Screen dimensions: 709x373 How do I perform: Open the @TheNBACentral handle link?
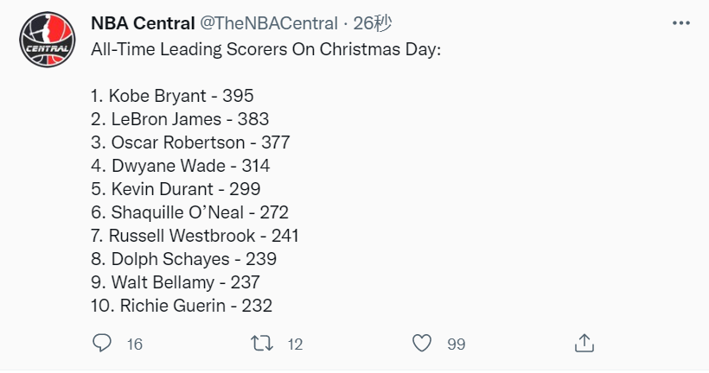(269, 23)
